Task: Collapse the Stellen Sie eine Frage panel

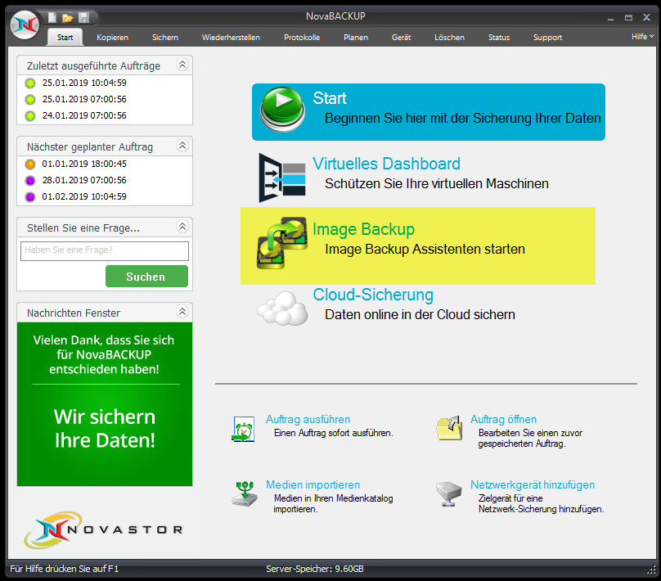Action: 182,227
